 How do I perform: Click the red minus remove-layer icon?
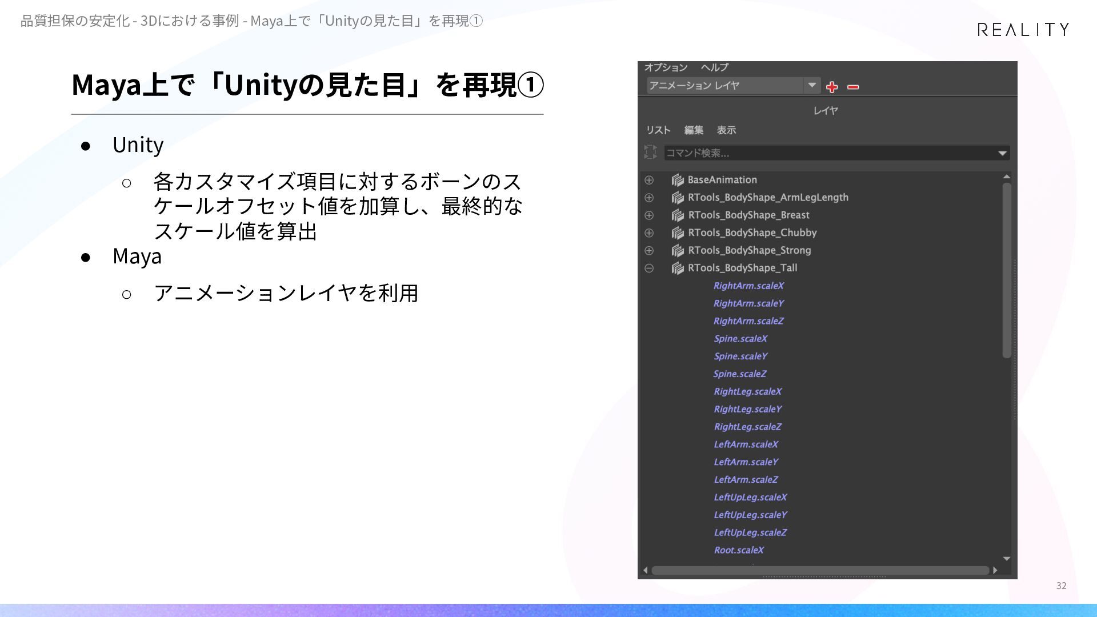click(853, 87)
